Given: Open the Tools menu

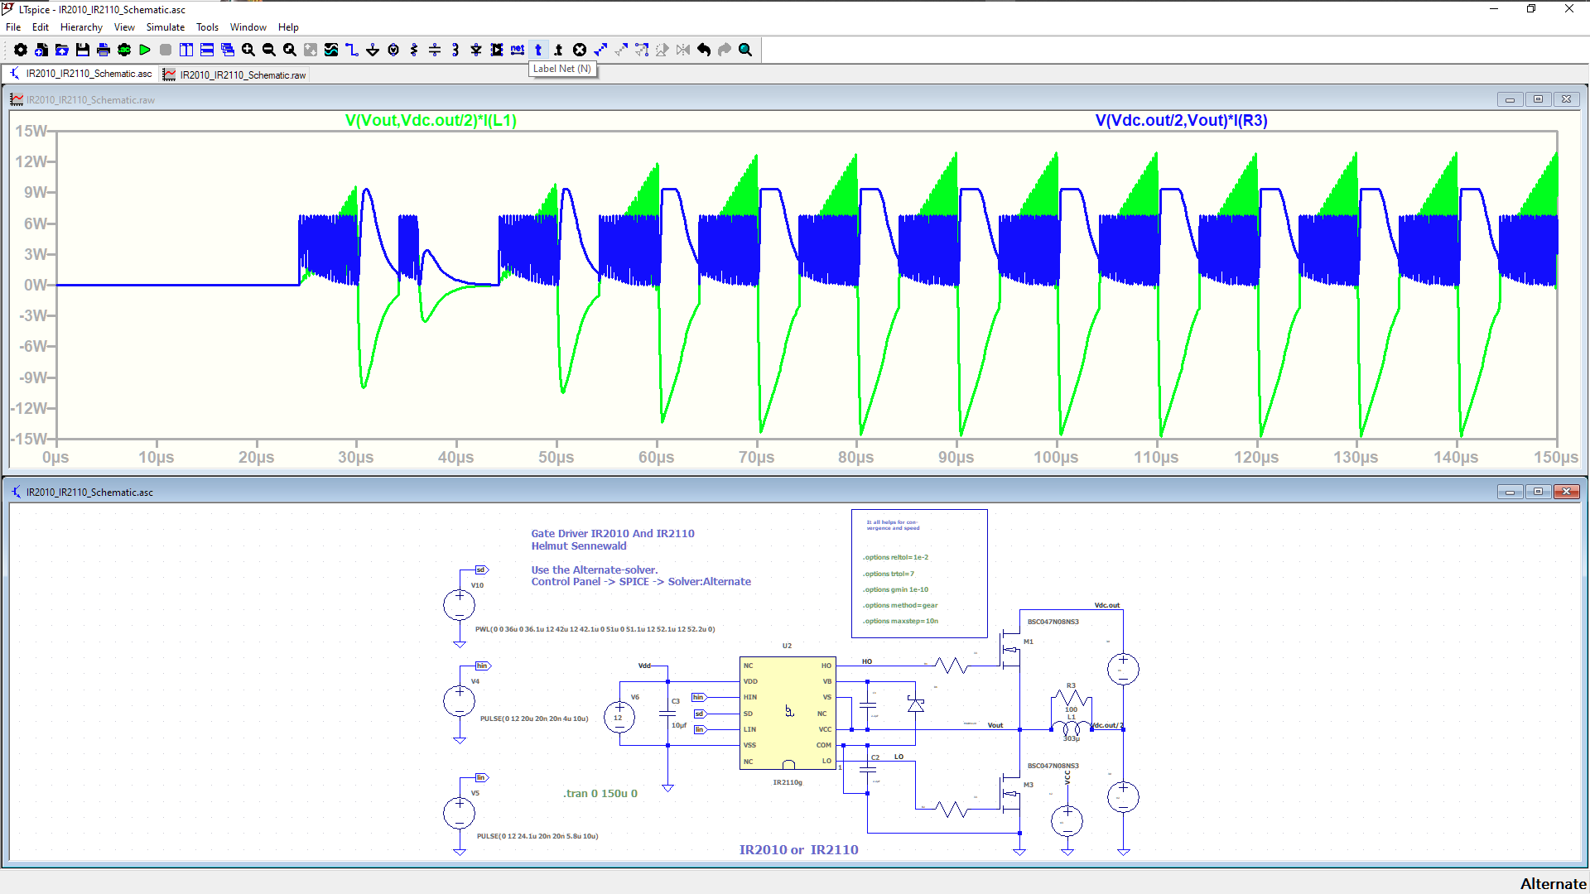Looking at the screenshot, I should coord(207,27).
